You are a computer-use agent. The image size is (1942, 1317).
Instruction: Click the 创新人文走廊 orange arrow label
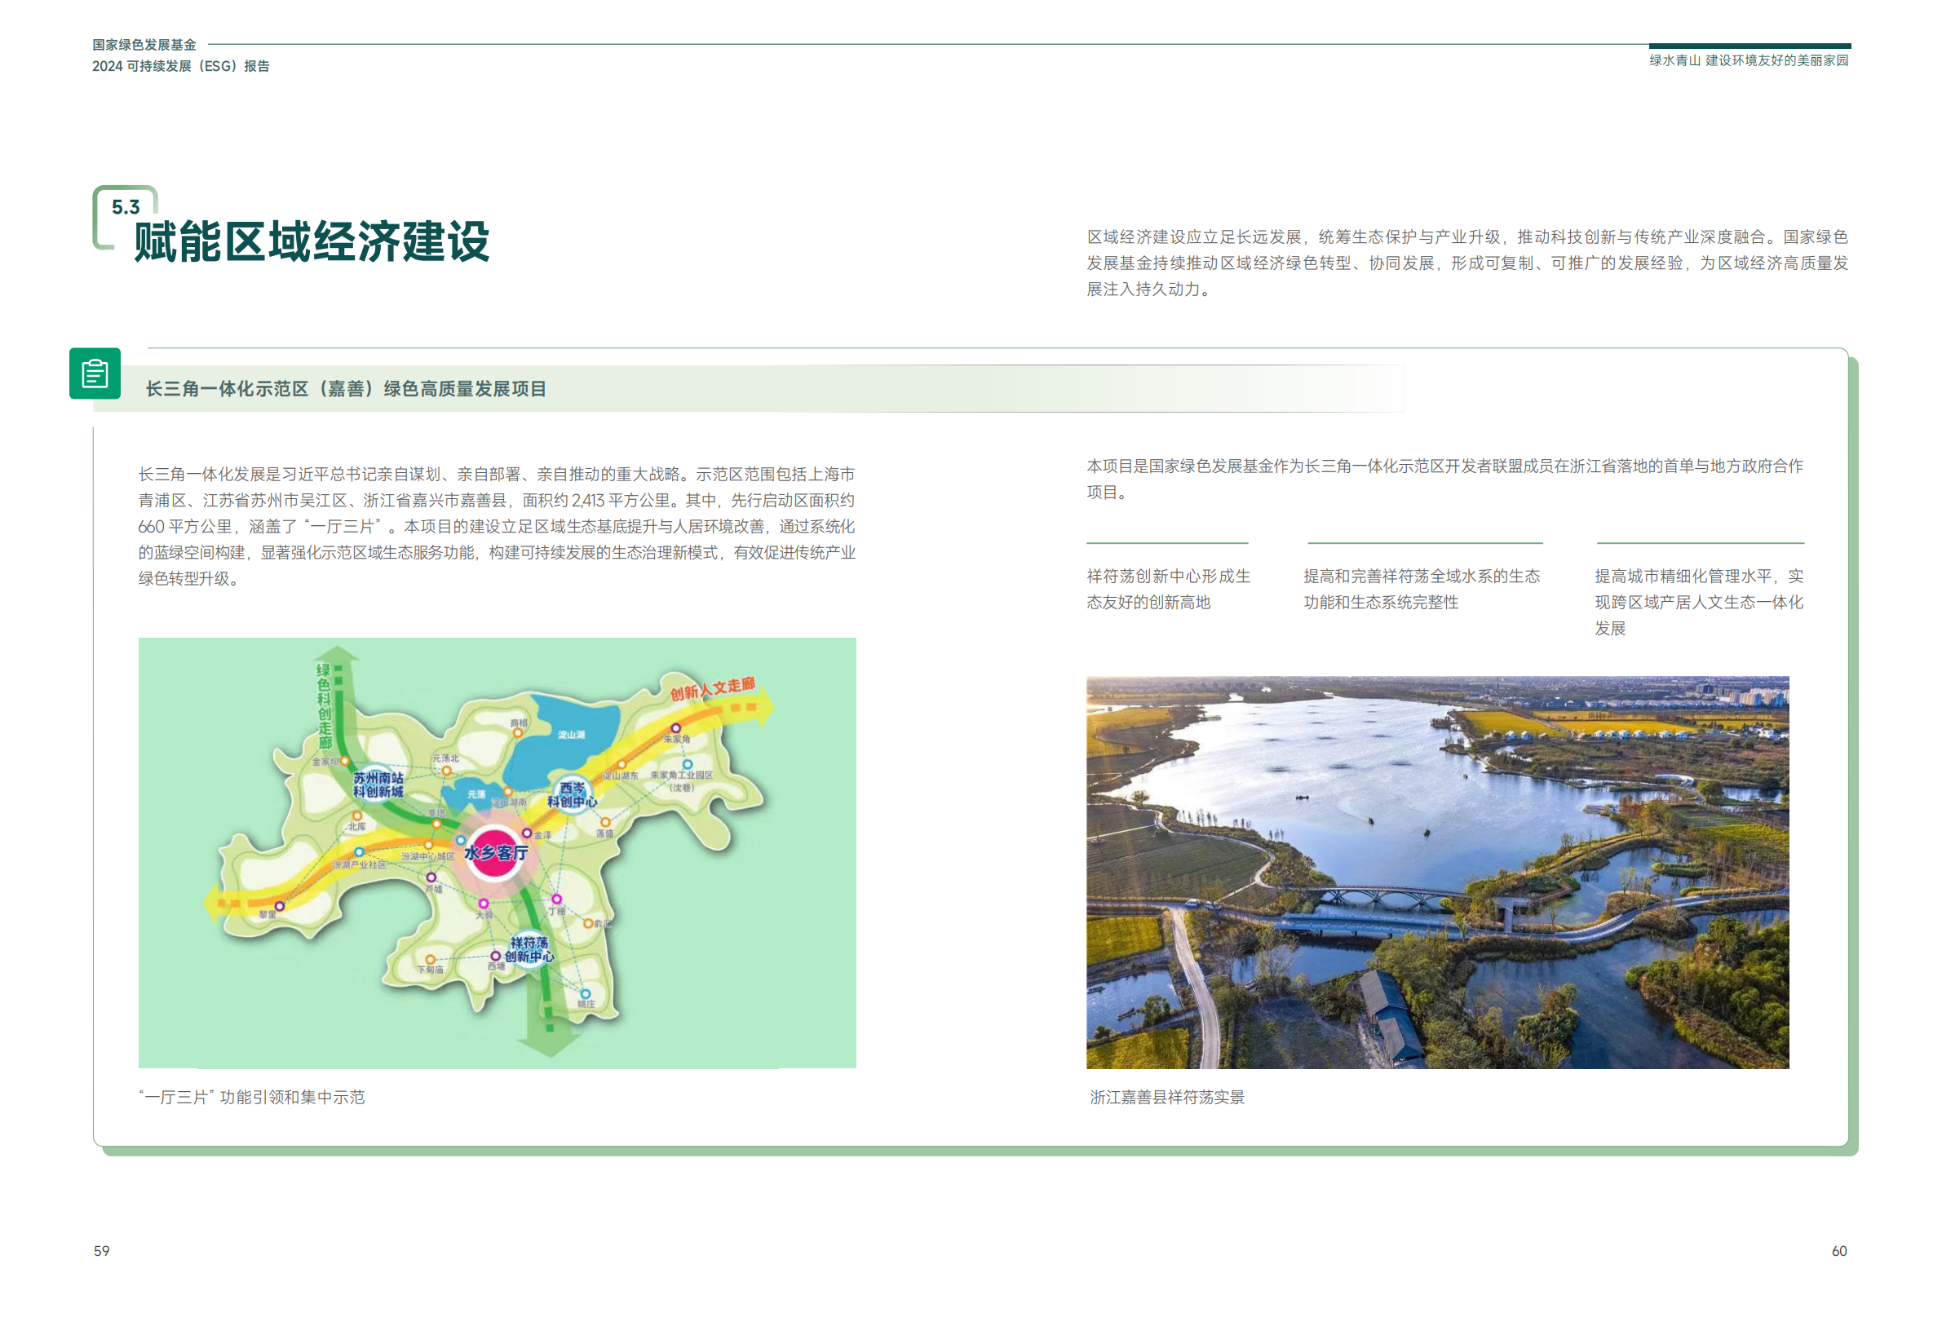(x=712, y=688)
